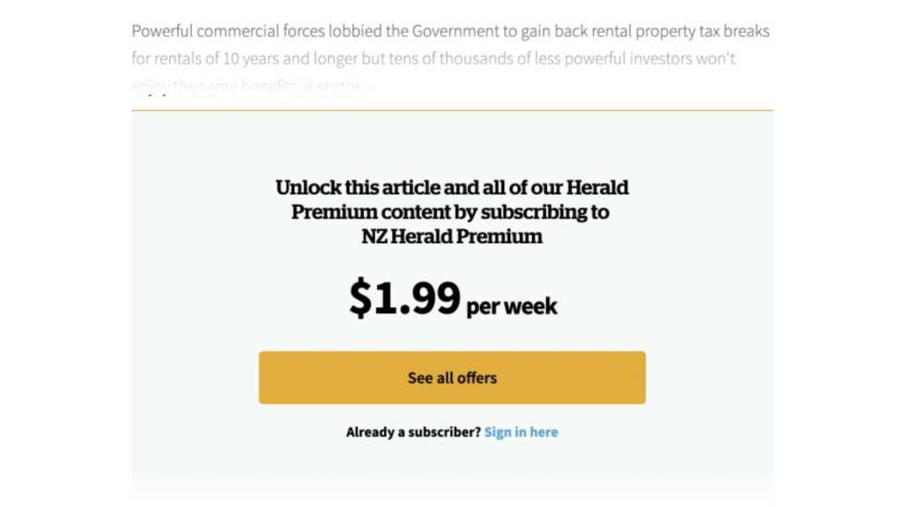The image size is (902, 507).
Task: Click the "NZ Herald Premium" heading line
Action: [x=452, y=237]
